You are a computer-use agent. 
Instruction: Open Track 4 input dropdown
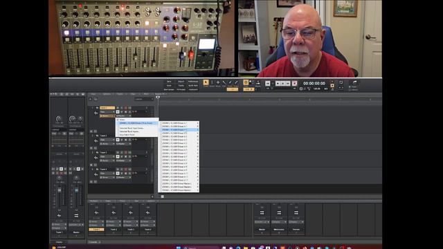click(107, 177)
